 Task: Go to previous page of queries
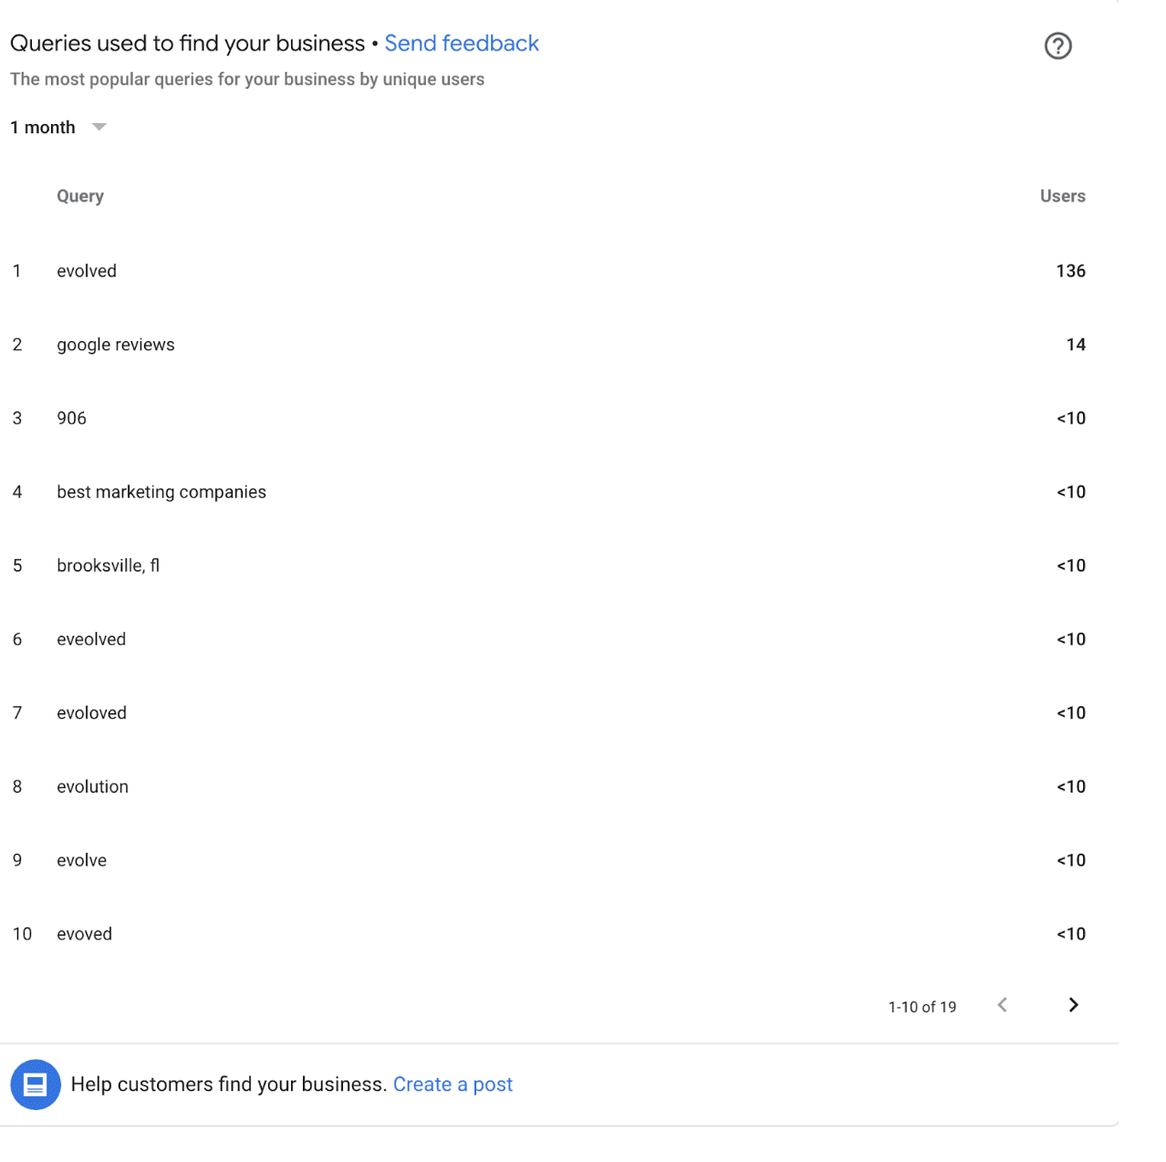[1002, 1005]
